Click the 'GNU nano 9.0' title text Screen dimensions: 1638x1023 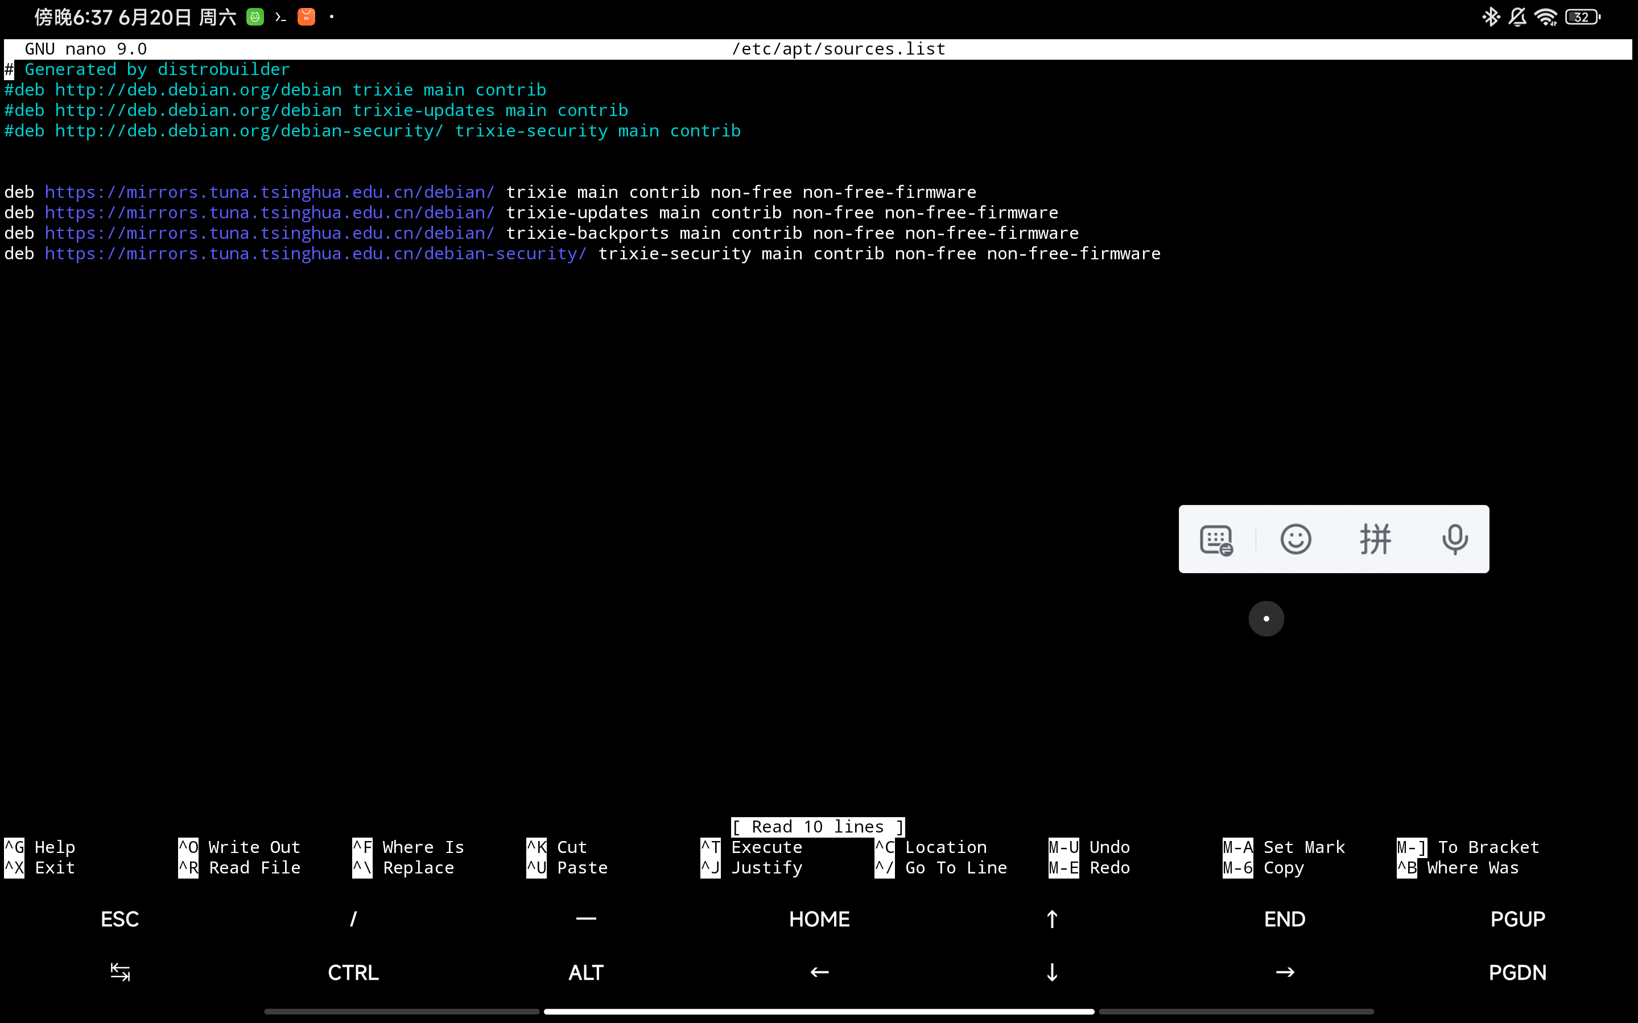pyautogui.click(x=86, y=49)
